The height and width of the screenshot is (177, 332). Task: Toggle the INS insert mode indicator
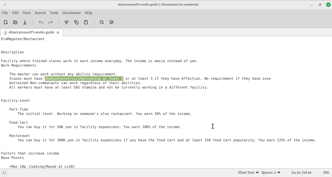click(326, 173)
